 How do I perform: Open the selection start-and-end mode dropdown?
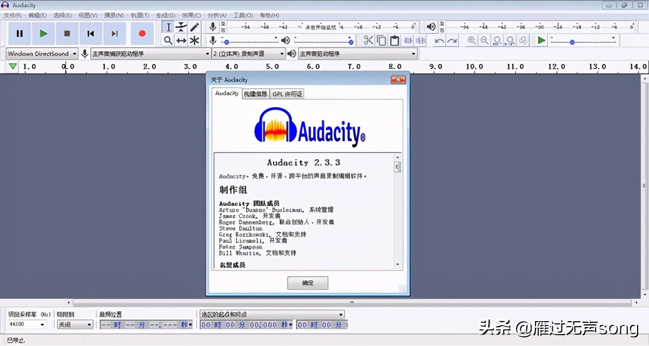[272, 314]
